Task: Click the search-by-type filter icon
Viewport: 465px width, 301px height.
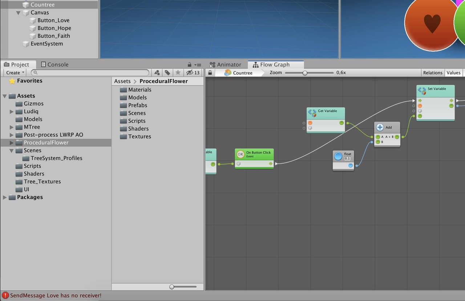Action: (x=157, y=73)
